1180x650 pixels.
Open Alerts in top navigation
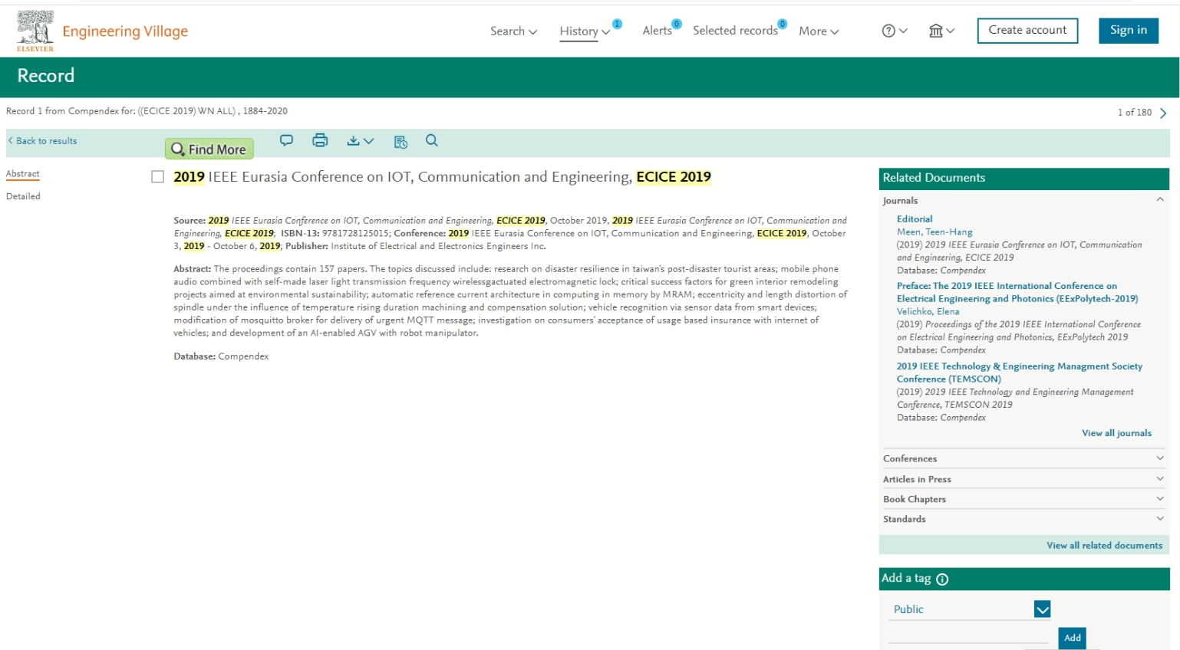(657, 31)
